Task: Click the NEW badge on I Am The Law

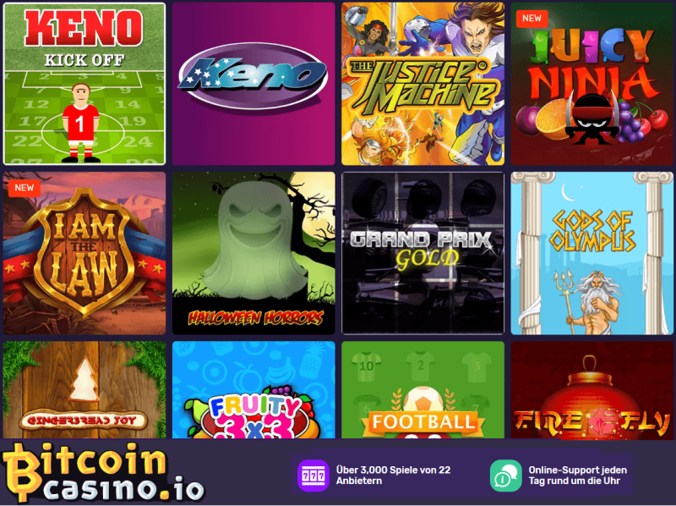Action: 25,188
